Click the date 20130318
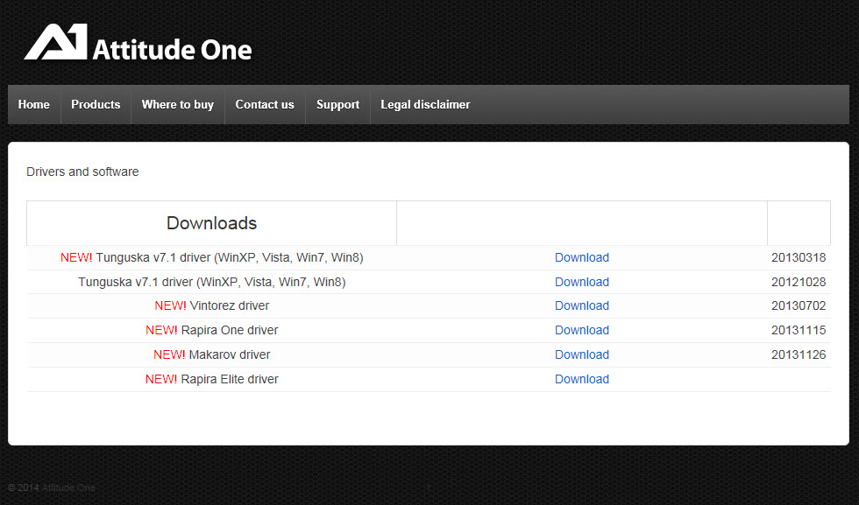 coord(799,257)
